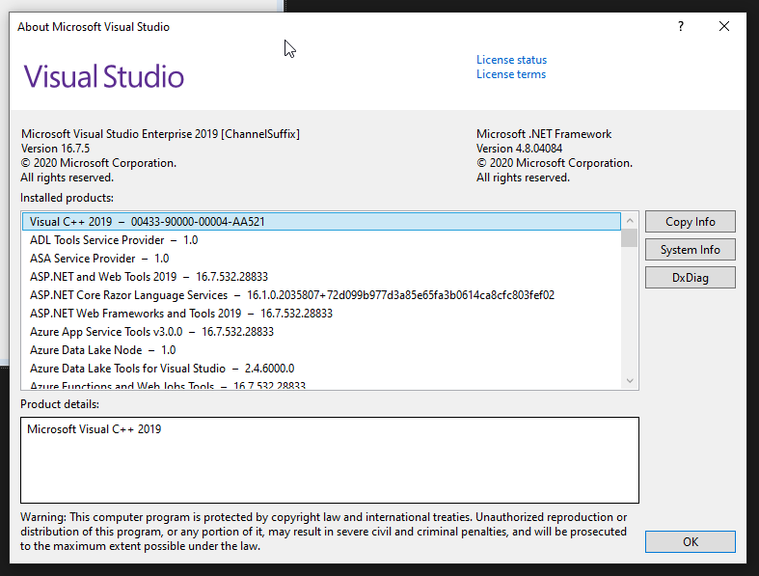Screen dimensions: 759x576
Task: Click the Copy Info button
Action: (690, 221)
